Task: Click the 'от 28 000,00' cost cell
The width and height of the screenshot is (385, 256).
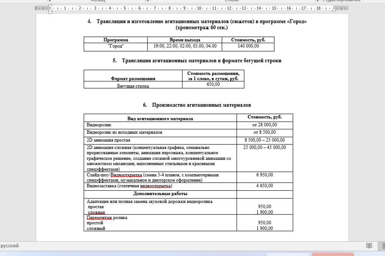Action: (x=265, y=125)
